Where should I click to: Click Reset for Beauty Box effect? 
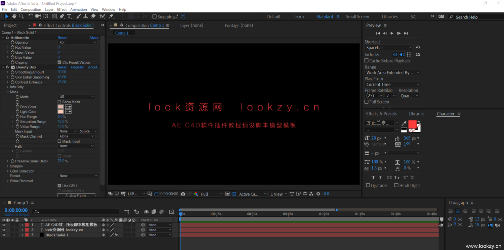tap(62, 67)
